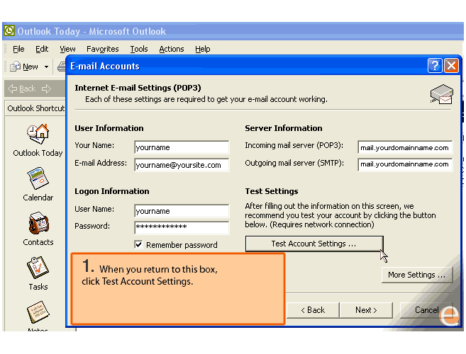Click the Help question mark in E-mail Accounts dialog
This screenshot has width=466, height=354.
435,65
